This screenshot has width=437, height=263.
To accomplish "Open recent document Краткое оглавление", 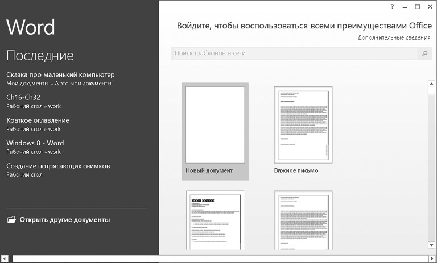I will click(38, 120).
